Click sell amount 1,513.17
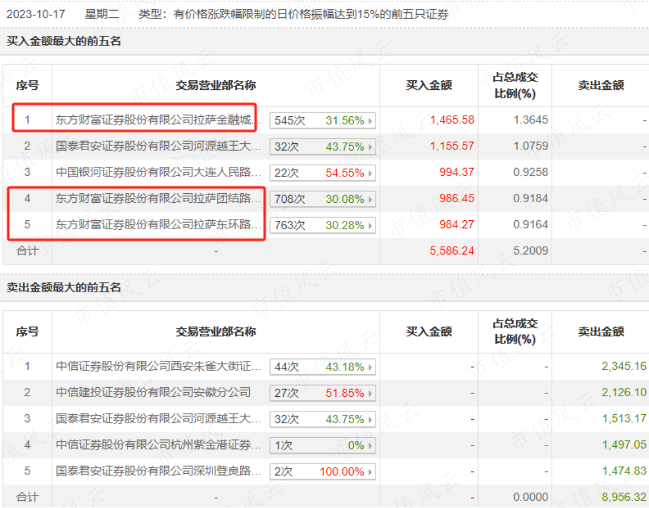The image size is (649, 508). (x=624, y=419)
